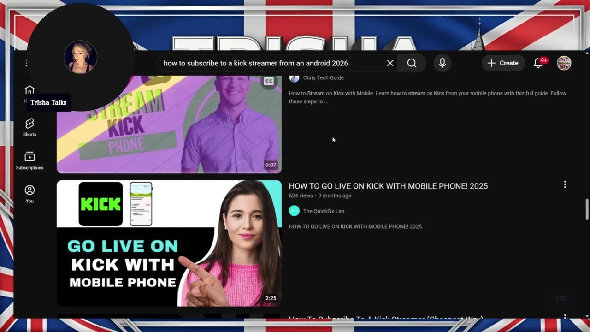Activate voice search microphone icon
Viewport: 590px width, 332px height.
(442, 63)
